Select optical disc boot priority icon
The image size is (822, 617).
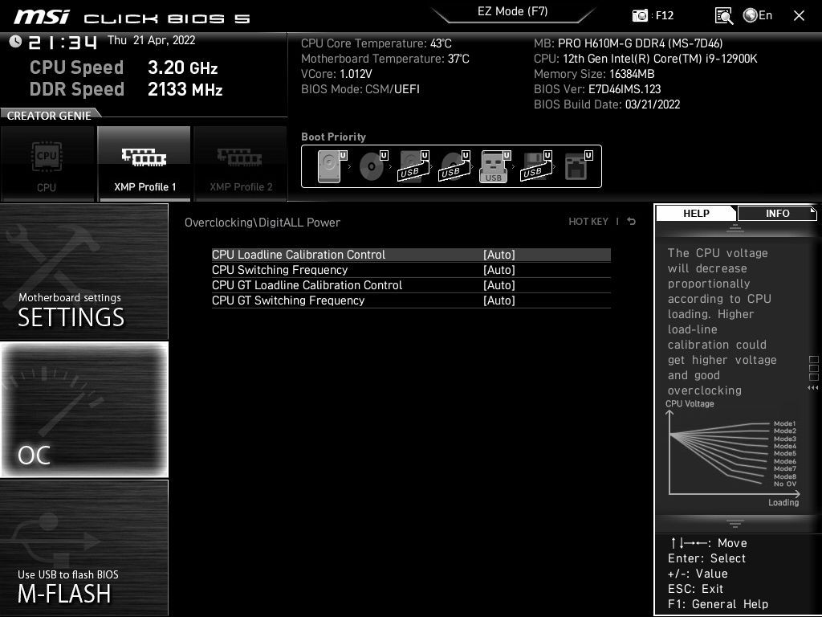[x=374, y=166]
